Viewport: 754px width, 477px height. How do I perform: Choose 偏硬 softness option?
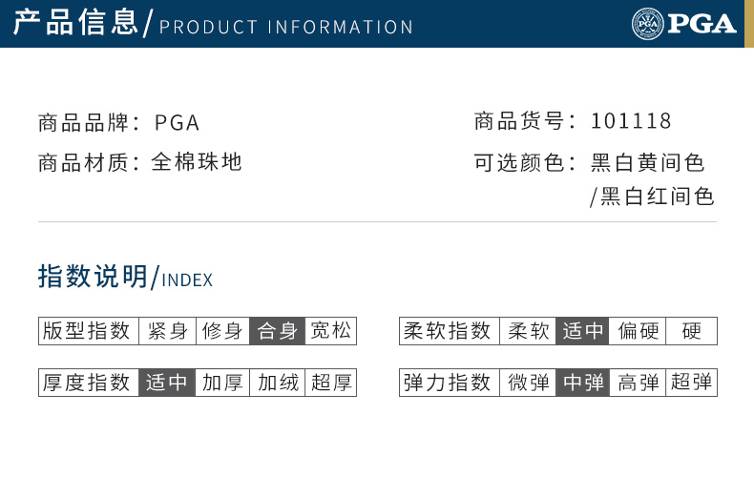pyautogui.click(x=638, y=331)
